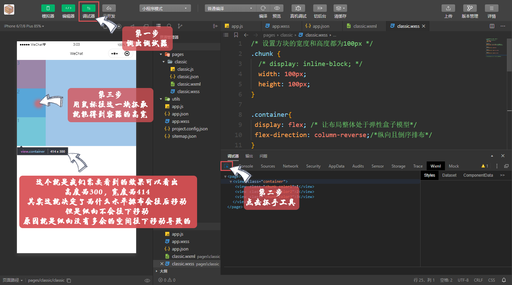Open the Sources devtools tab

pyautogui.click(x=268, y=166)
